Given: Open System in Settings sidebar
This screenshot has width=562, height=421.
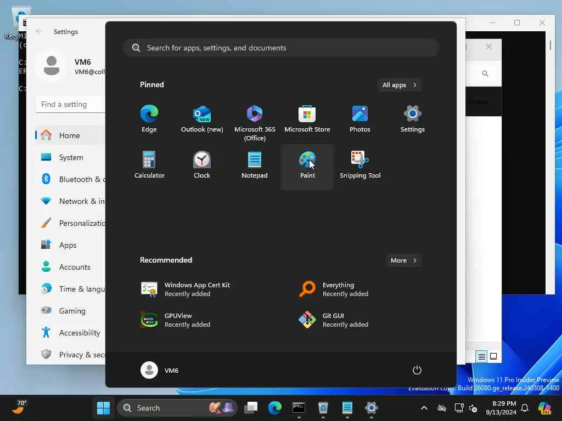Looking at the screenshot, I should pos(70,157).
